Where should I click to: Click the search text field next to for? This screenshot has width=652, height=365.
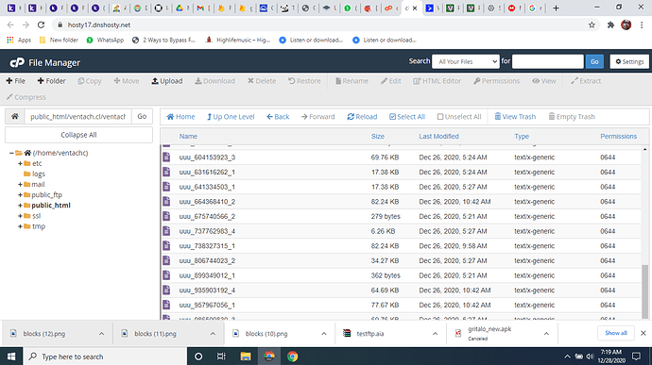548,61
